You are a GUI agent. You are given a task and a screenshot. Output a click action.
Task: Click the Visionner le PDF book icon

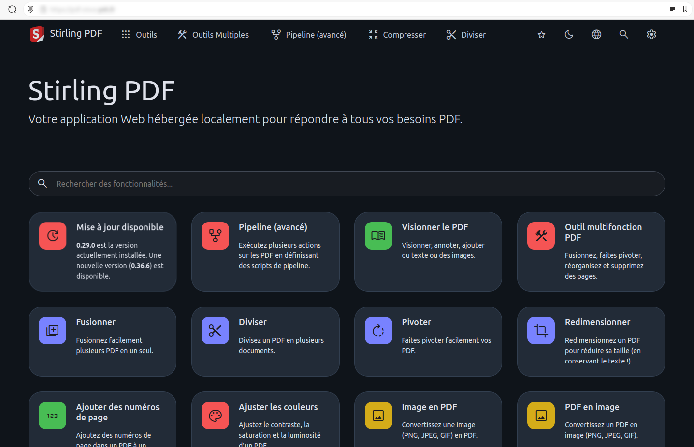(378, 236)
